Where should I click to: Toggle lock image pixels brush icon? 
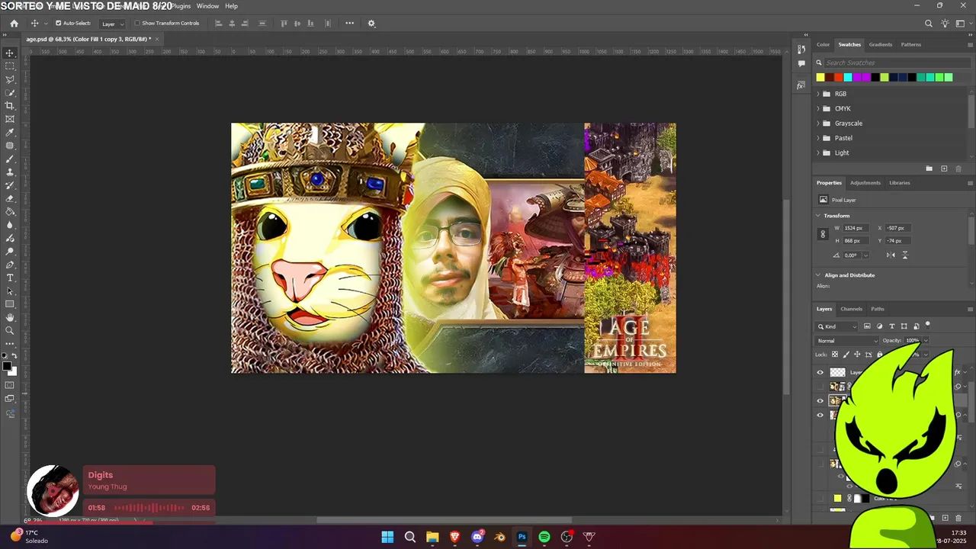[846, 355]
